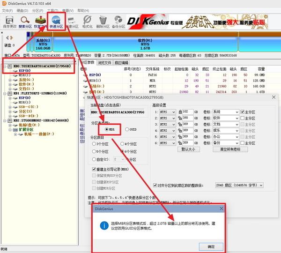Open volume label dropdown showing 备份
The height and width of the screenshot is (253, 281).
pos(226,143)
